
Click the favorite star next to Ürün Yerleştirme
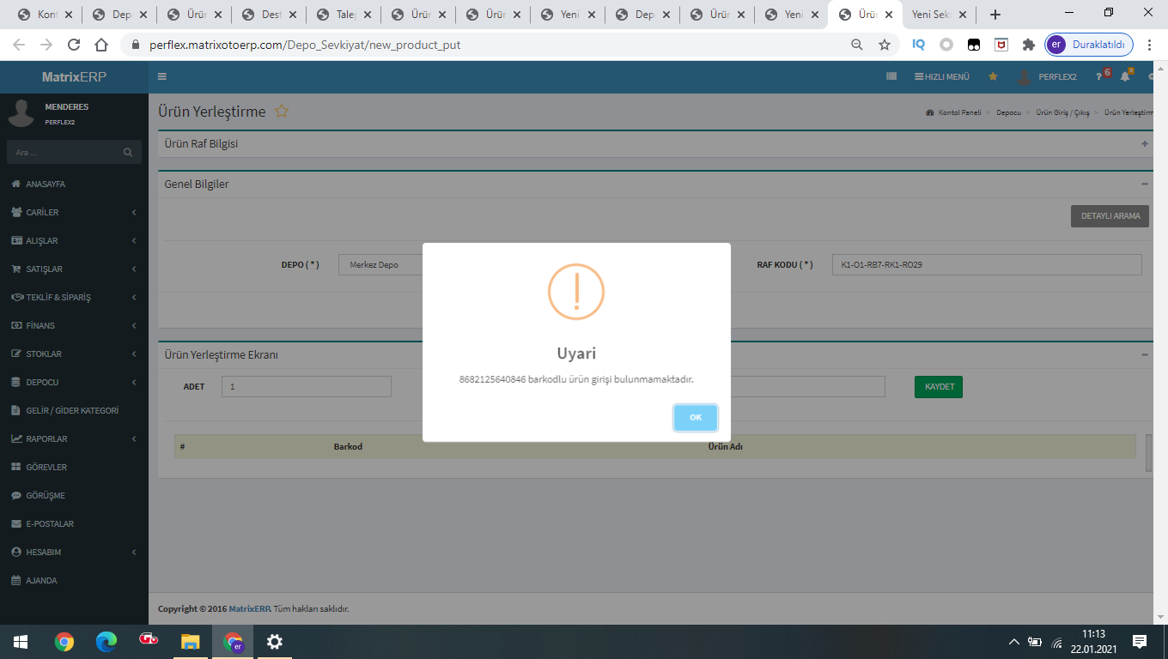coord(282,112)
